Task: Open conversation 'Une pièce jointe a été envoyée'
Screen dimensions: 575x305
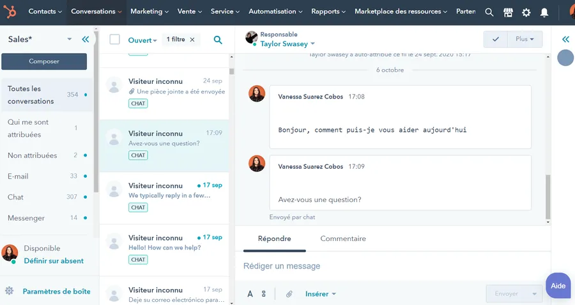Action: (164, 93)
